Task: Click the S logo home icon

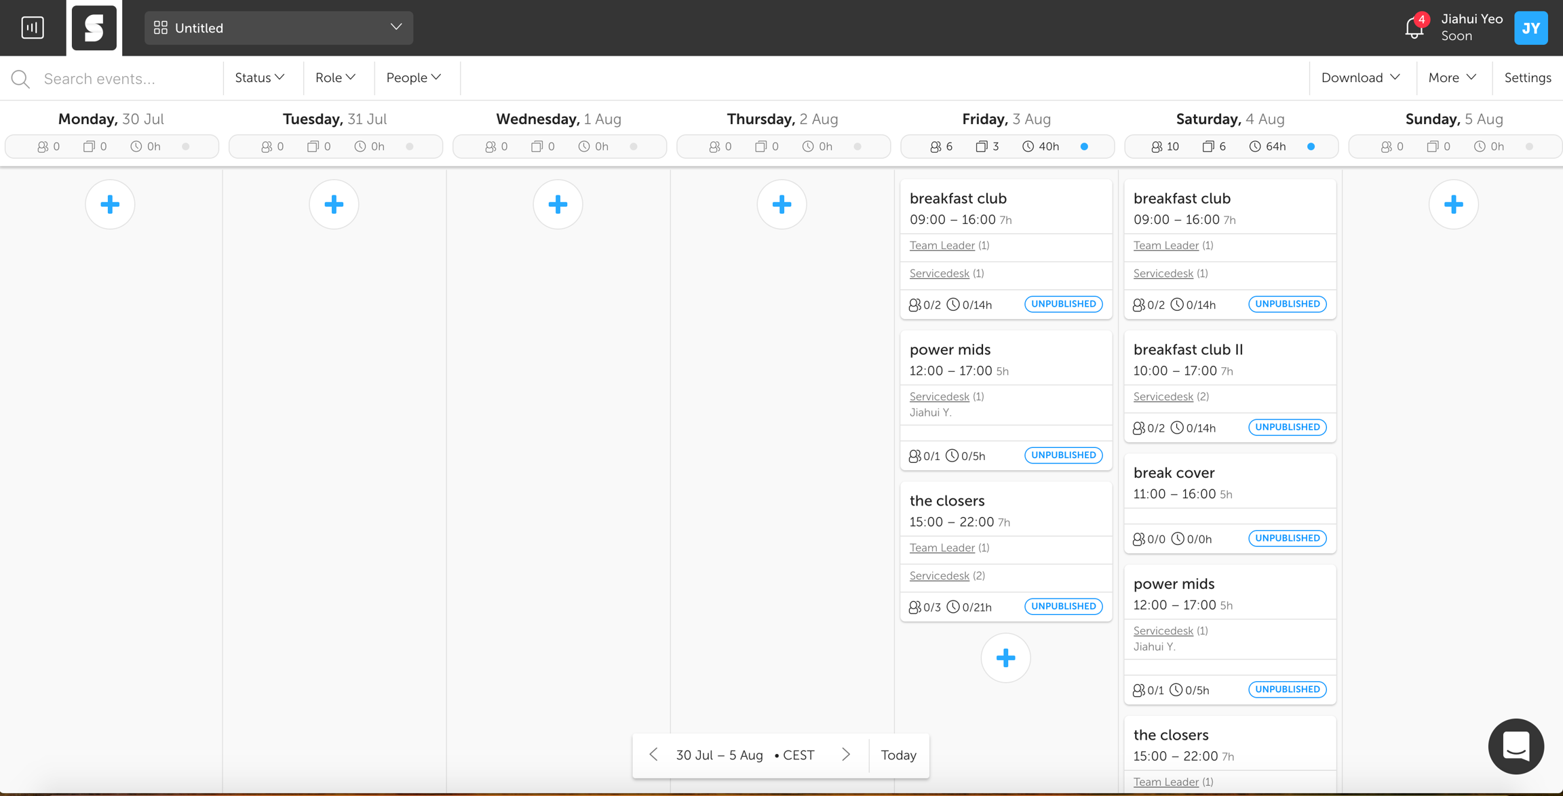Action: pyautogui.click(x=94, y=28)
